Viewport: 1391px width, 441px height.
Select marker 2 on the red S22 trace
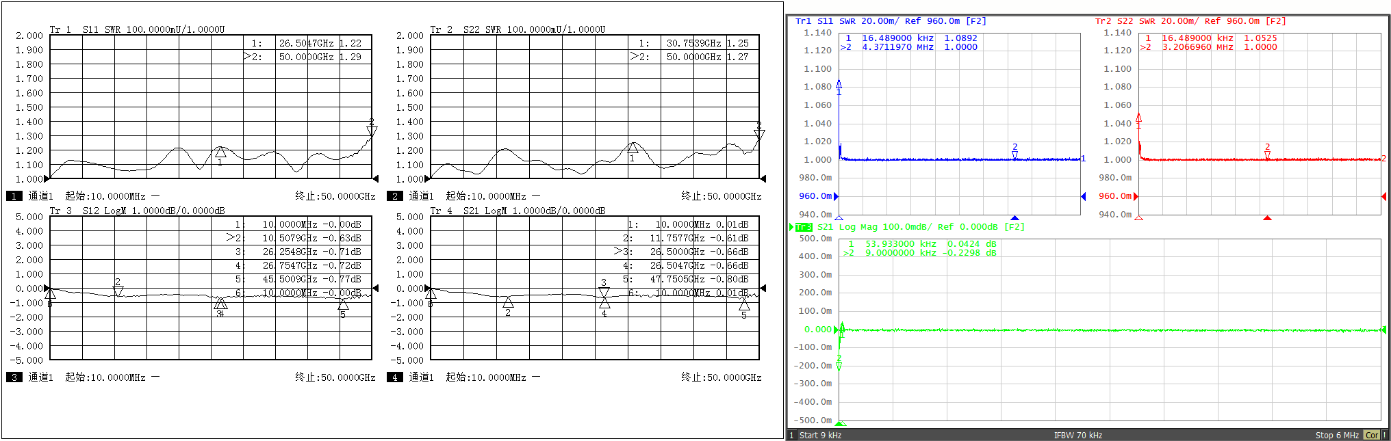(1267, 155)
